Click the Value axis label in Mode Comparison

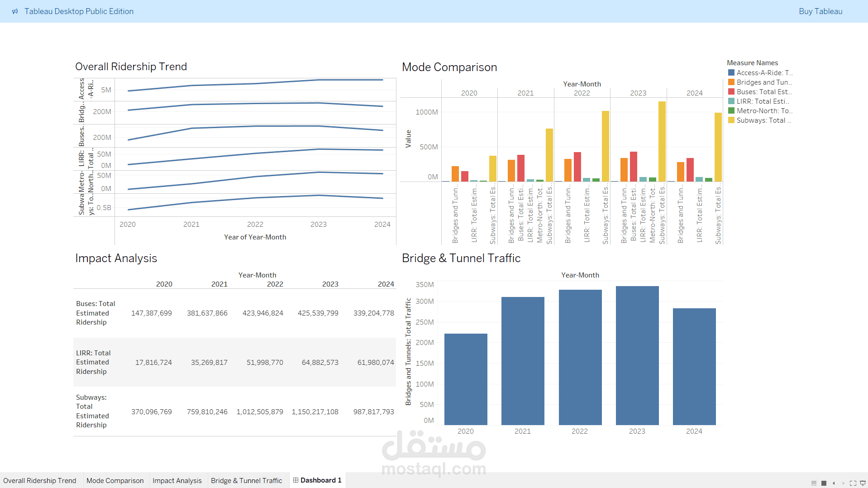point(408,139)
